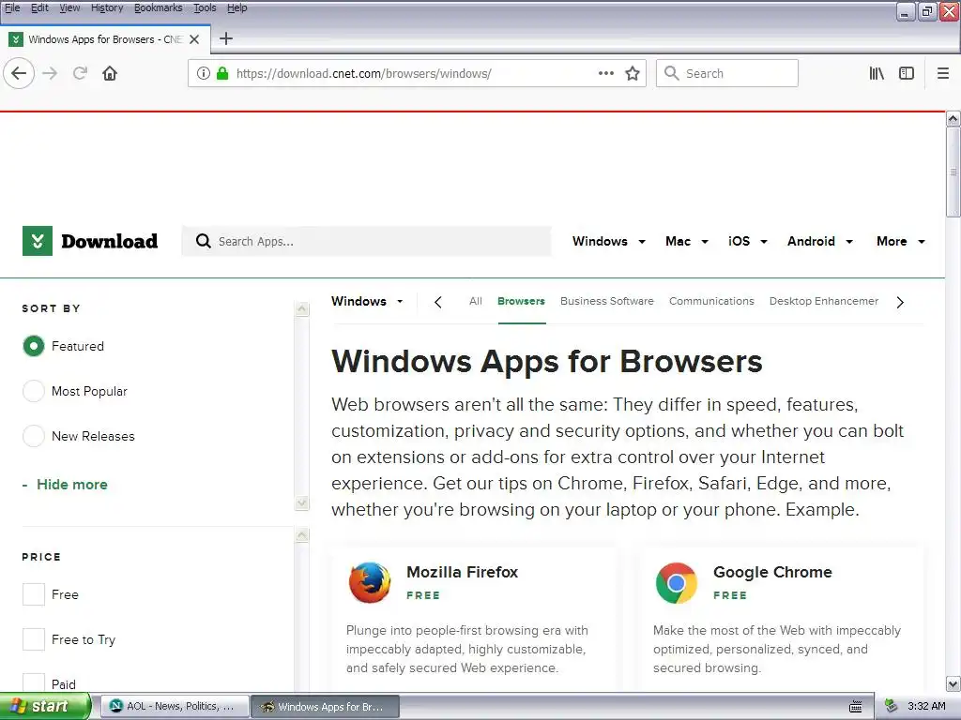Viewport: 961px width, 720px height.
Task: Open the Windows dropdown above category tabs
Action: pos(367,301)
